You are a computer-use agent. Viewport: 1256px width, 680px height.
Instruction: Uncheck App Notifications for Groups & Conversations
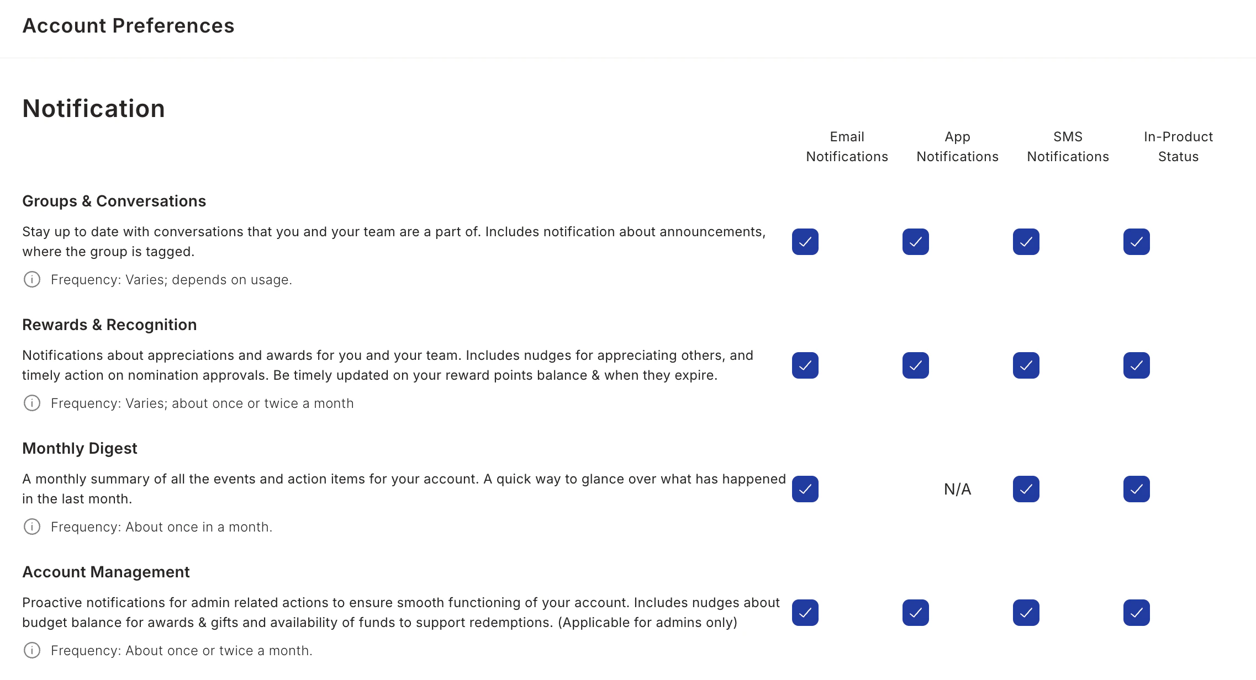pyautogui.click(x=916, y=242)
